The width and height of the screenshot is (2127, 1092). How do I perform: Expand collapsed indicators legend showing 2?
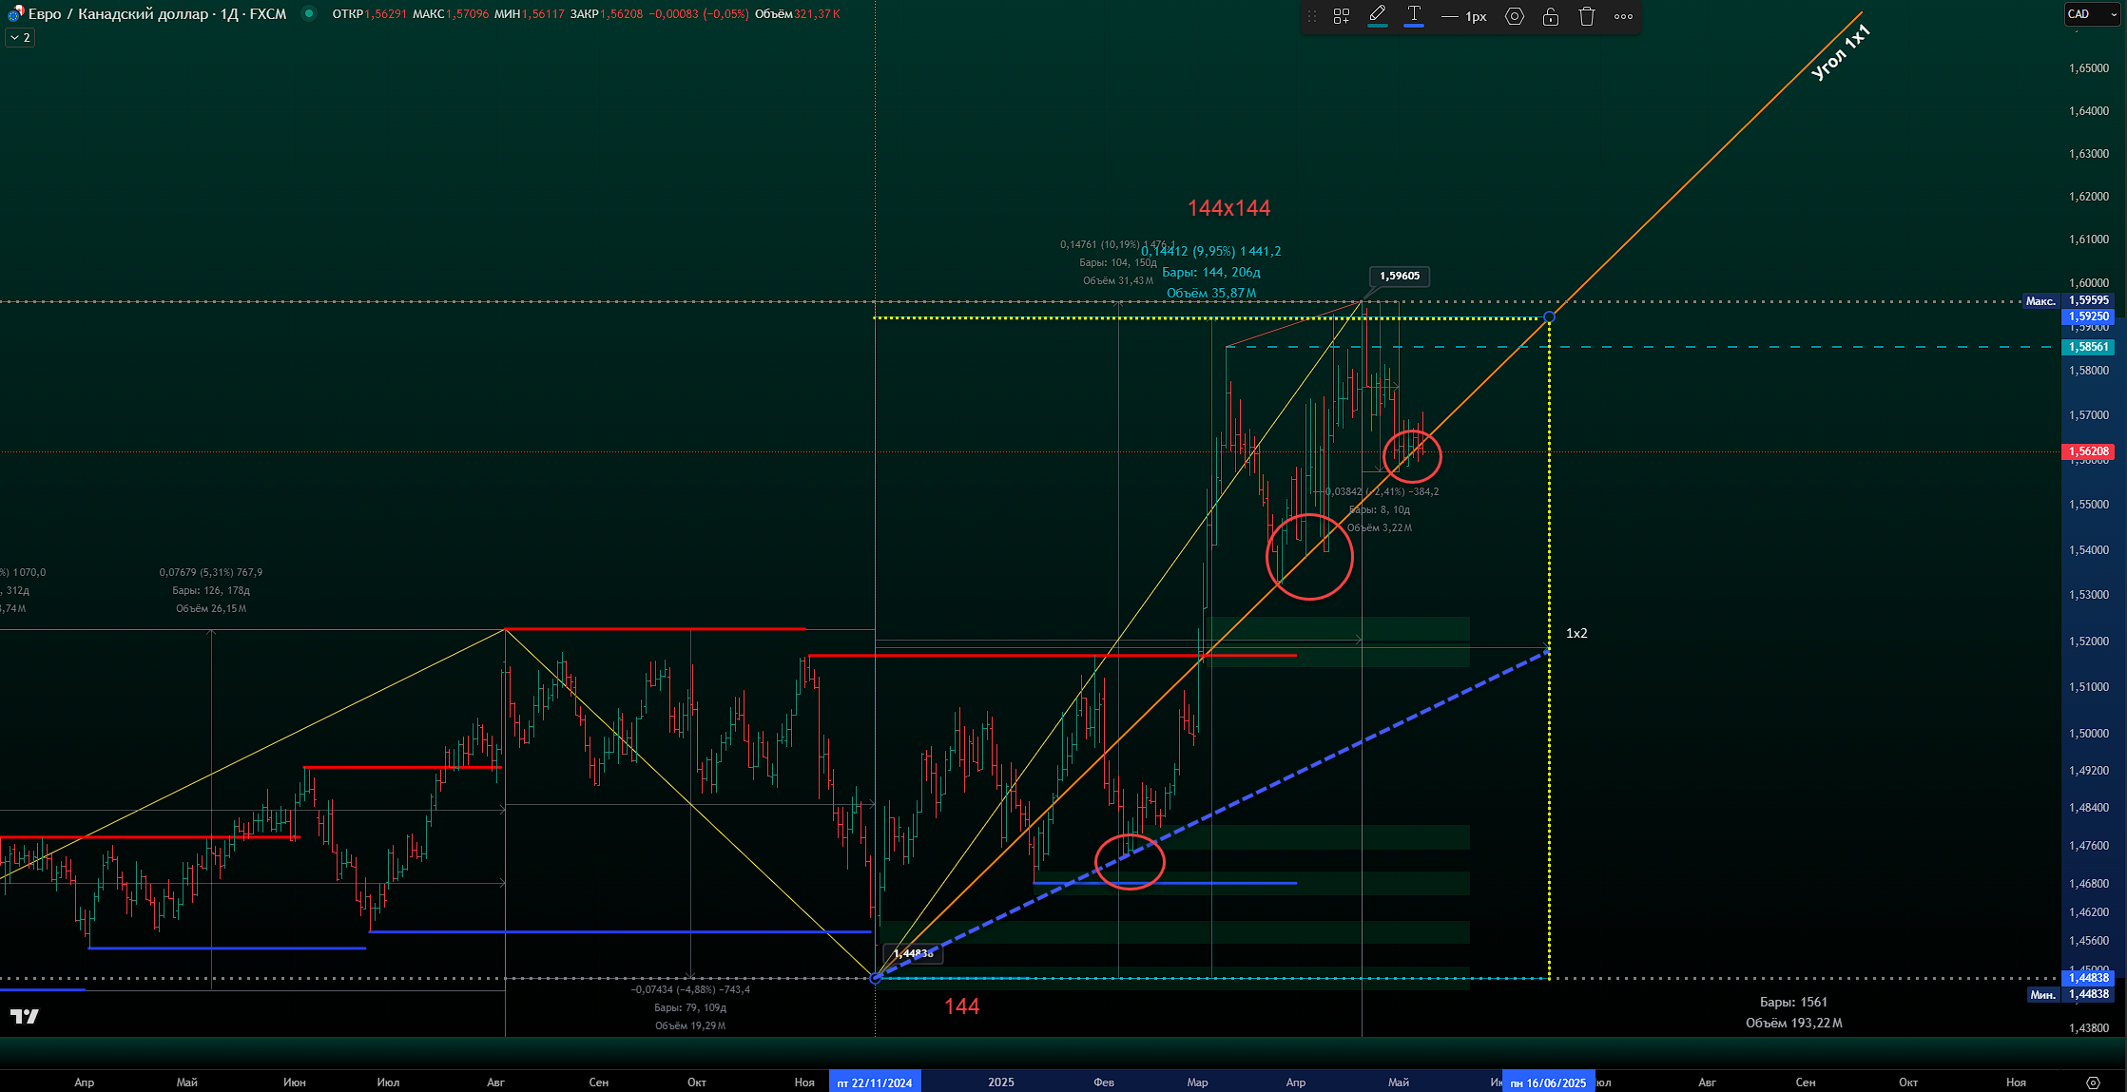[x=20, y=38]
